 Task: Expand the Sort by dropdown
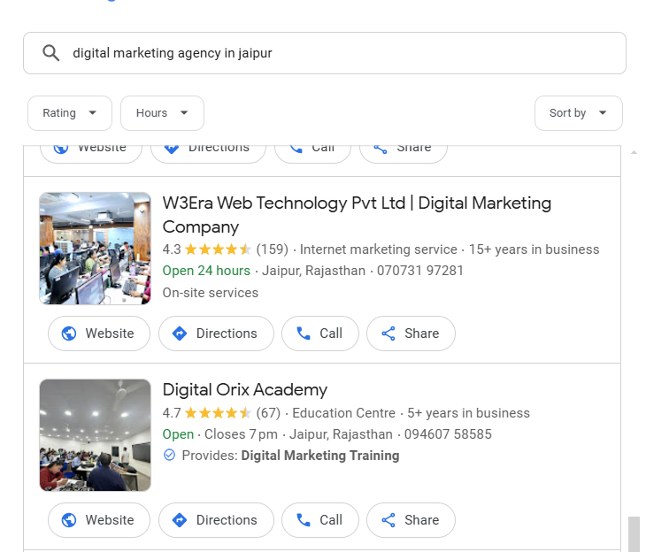(x=579, y=113)
